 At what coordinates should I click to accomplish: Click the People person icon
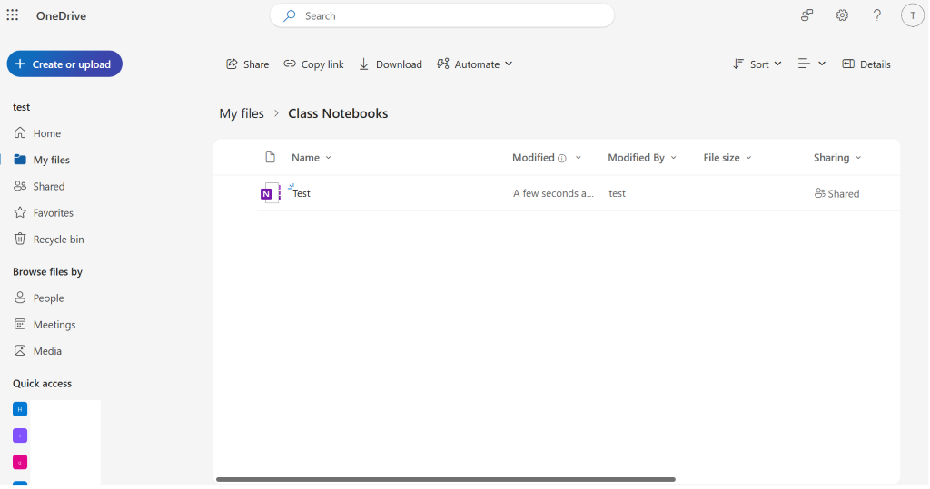20,298
